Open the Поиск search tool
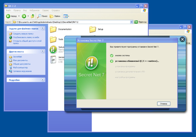Viewport: 196px width, 137px height. point(42,16)
